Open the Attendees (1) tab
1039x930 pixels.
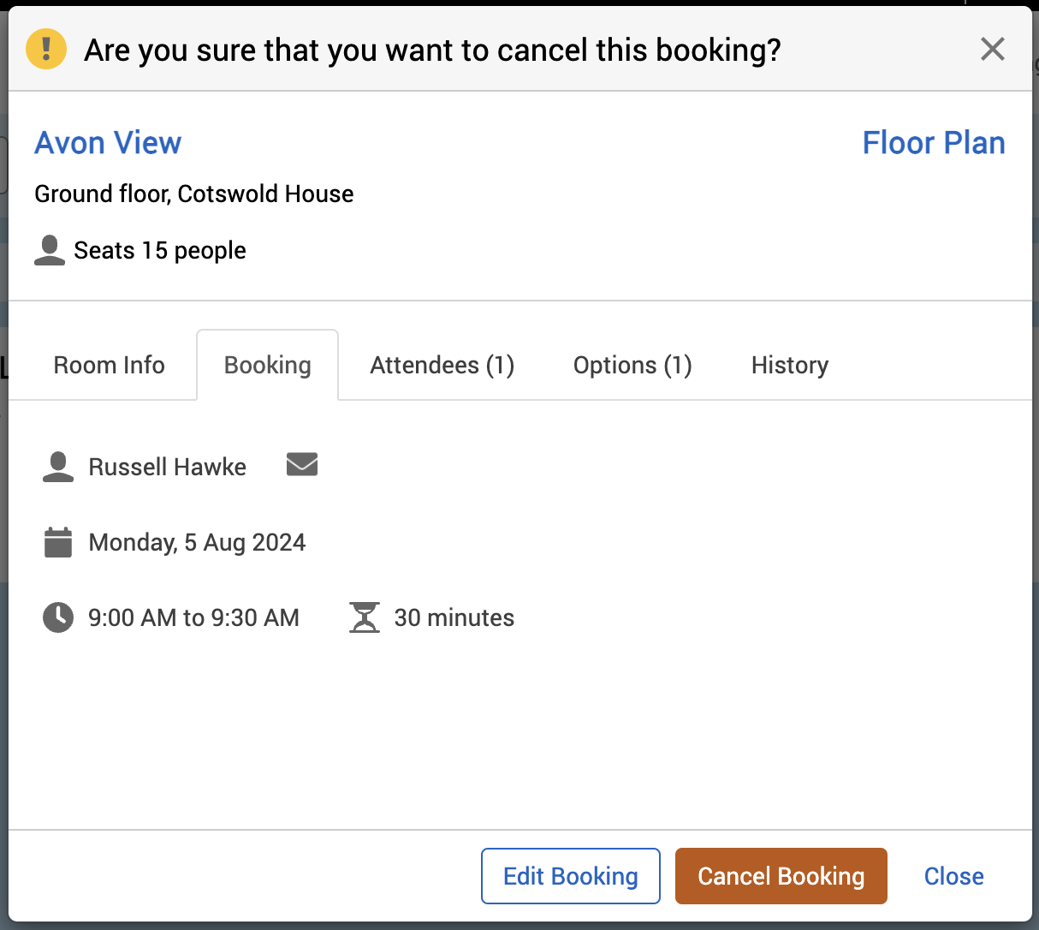[x=442, y=366]
